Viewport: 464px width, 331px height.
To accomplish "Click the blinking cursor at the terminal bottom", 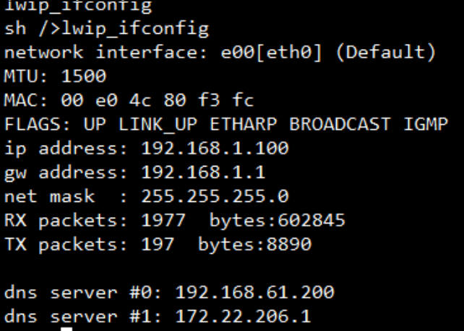I will [x=66, y=329].
